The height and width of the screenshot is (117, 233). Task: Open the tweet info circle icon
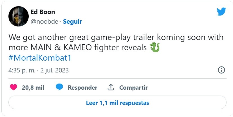pos(221,70)
